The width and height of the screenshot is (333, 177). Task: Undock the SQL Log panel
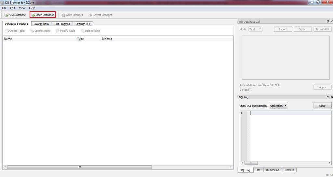(328, 97)
